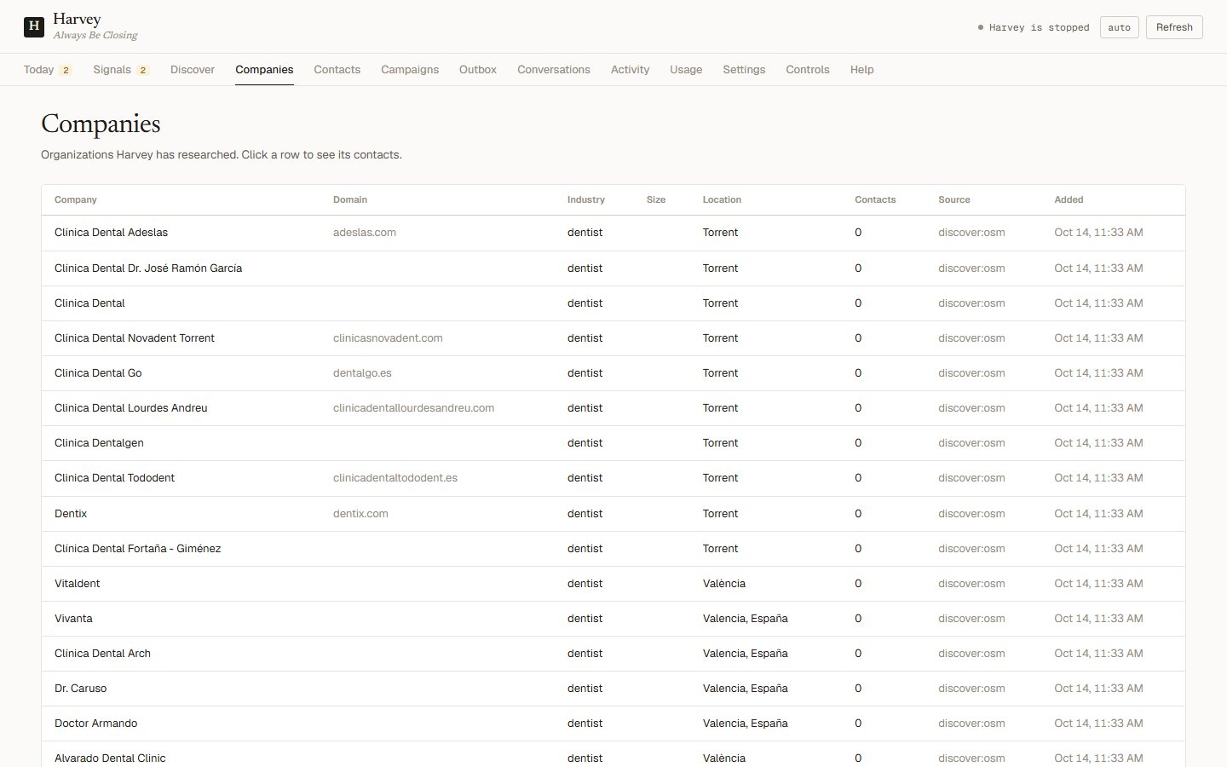Viewport: 1227px width, 767px height.
Task: Open the Conversations tab
Action: (554, 70)
